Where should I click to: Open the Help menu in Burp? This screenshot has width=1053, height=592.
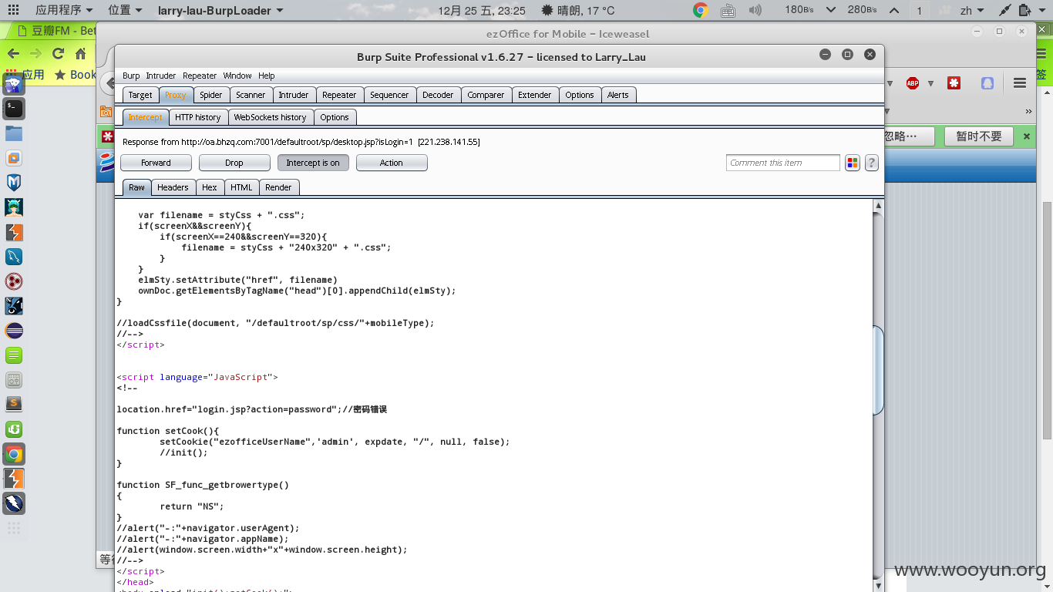[267, 76]
